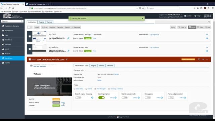Switch to top Plugins tab

(41, 22)
